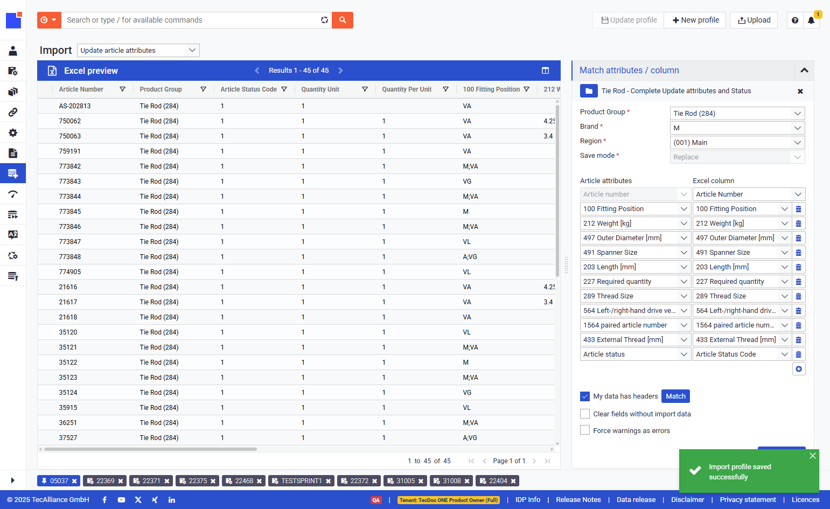
Task: Open the Privacy statement footer link
Action: (748, 500)
